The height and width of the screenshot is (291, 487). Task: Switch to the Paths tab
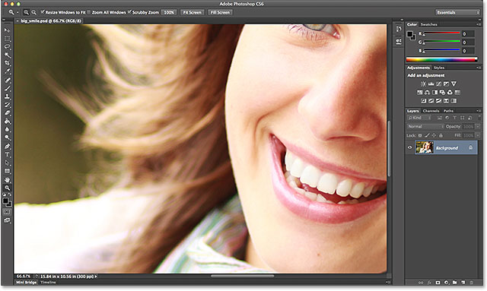(448, 111)
